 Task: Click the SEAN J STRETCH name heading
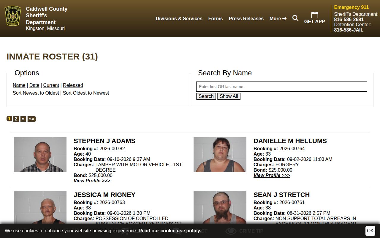coord(281,195)
